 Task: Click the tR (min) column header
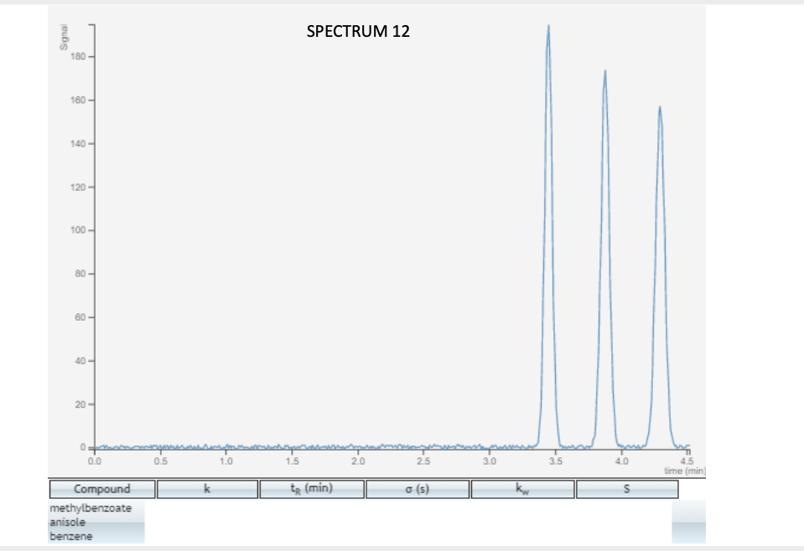(x=311, y=488)
